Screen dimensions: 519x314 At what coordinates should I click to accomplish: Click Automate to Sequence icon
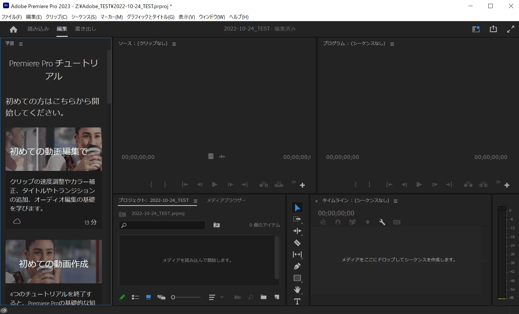(x=237, y=297)
